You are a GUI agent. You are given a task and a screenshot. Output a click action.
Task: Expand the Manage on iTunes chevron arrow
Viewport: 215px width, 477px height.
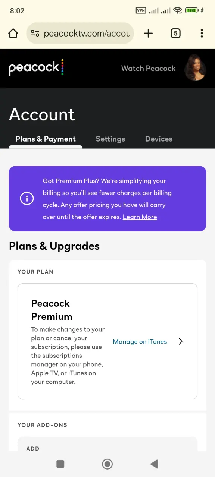click(x=181, y=341)
